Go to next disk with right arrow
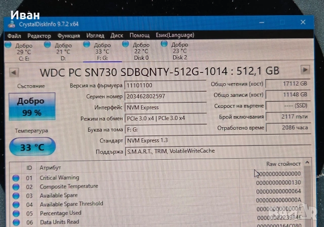The image size is (324, 227). [305, 70]
